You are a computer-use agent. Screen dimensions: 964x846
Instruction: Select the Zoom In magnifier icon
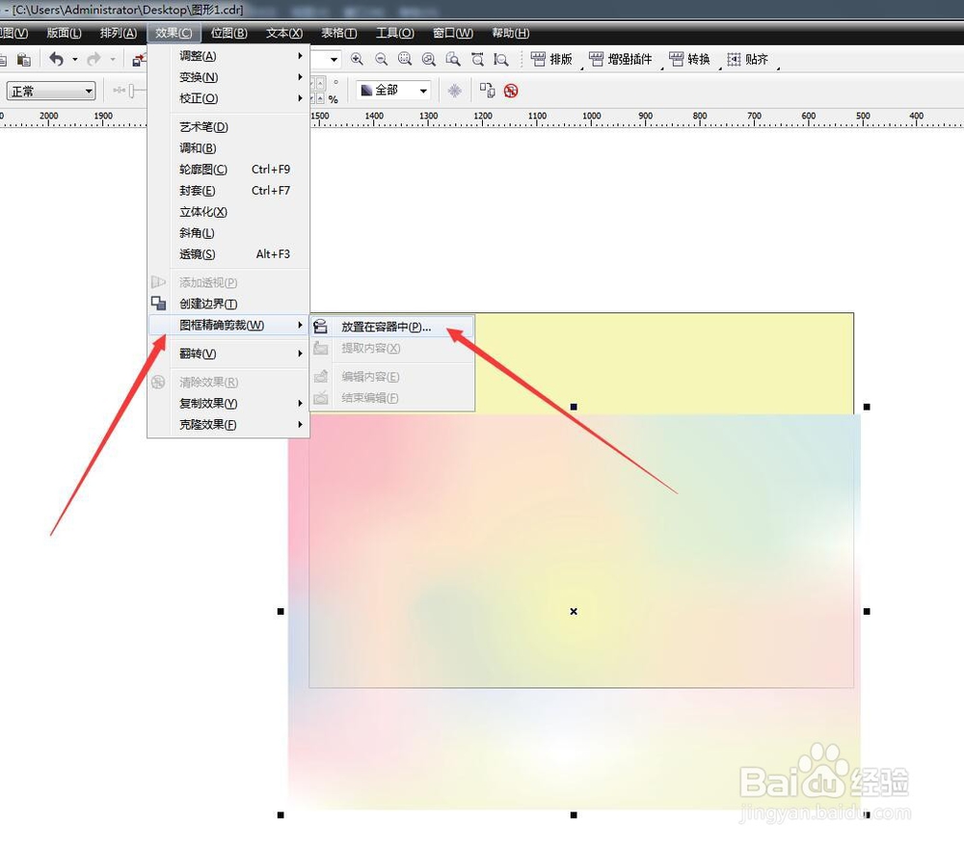click(x=357, y=59)
